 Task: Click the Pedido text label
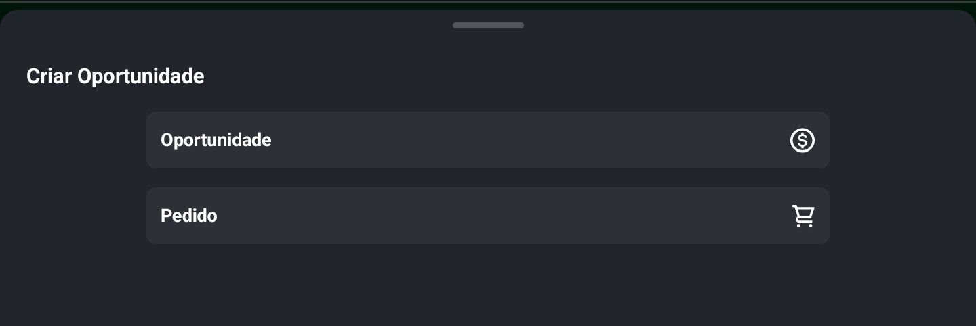(189, 216)
